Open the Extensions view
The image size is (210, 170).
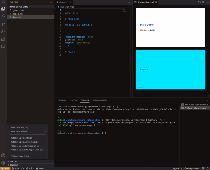point(3,39)
